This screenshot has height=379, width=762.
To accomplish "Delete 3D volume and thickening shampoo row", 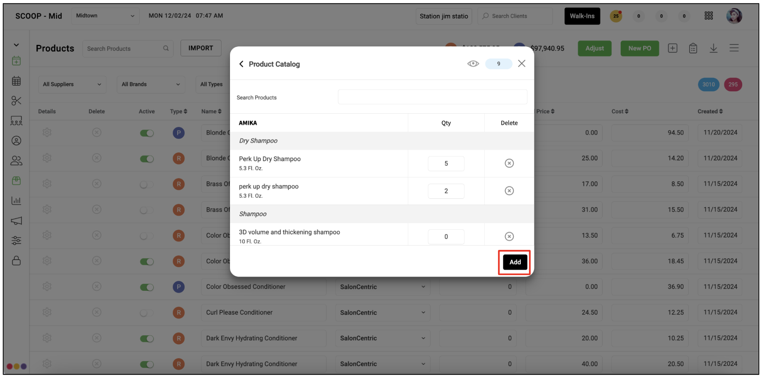I will click(x=509, y=236).
